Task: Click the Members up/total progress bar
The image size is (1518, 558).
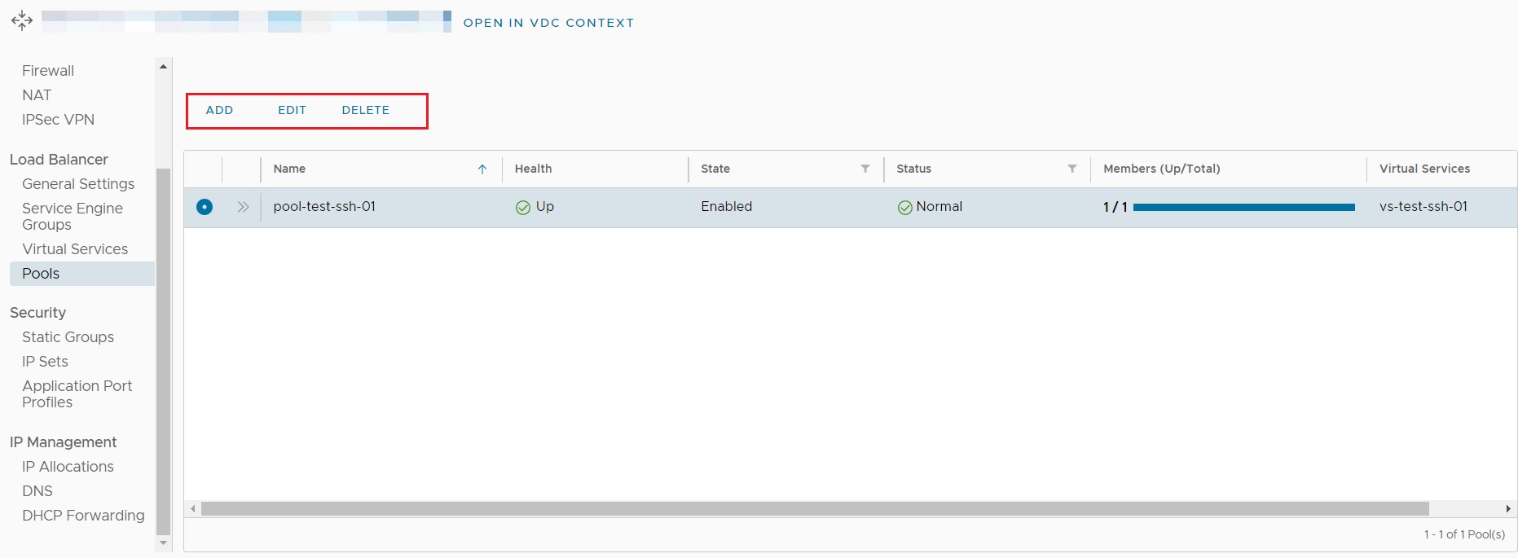Action: (1243, 208)
